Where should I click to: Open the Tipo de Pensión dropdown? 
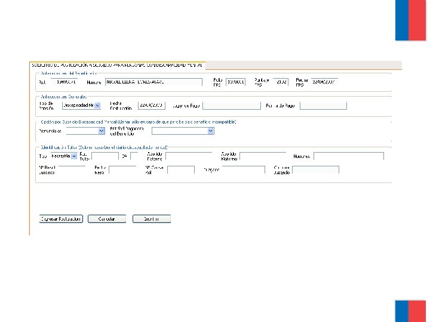pyautogui.click(x=81, y=106)
